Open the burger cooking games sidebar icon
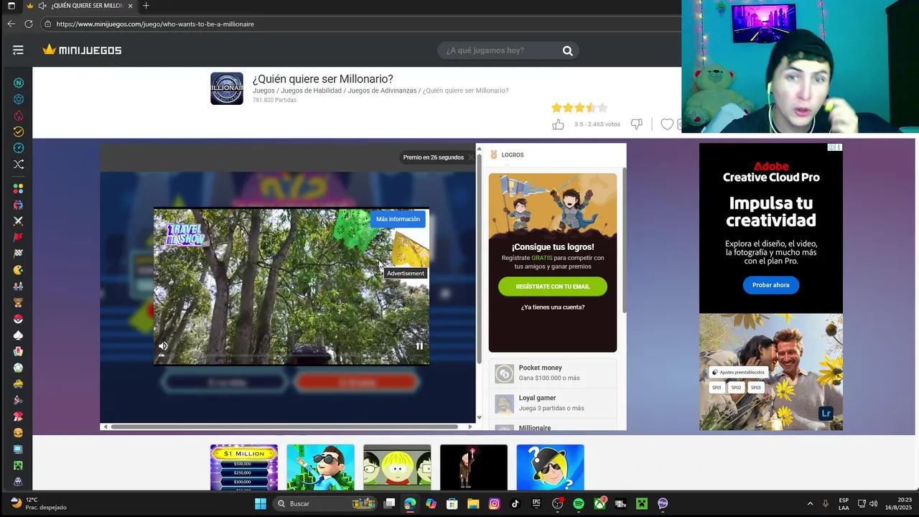The width and height of the screenshot is (919, 517). pos(19,432)
